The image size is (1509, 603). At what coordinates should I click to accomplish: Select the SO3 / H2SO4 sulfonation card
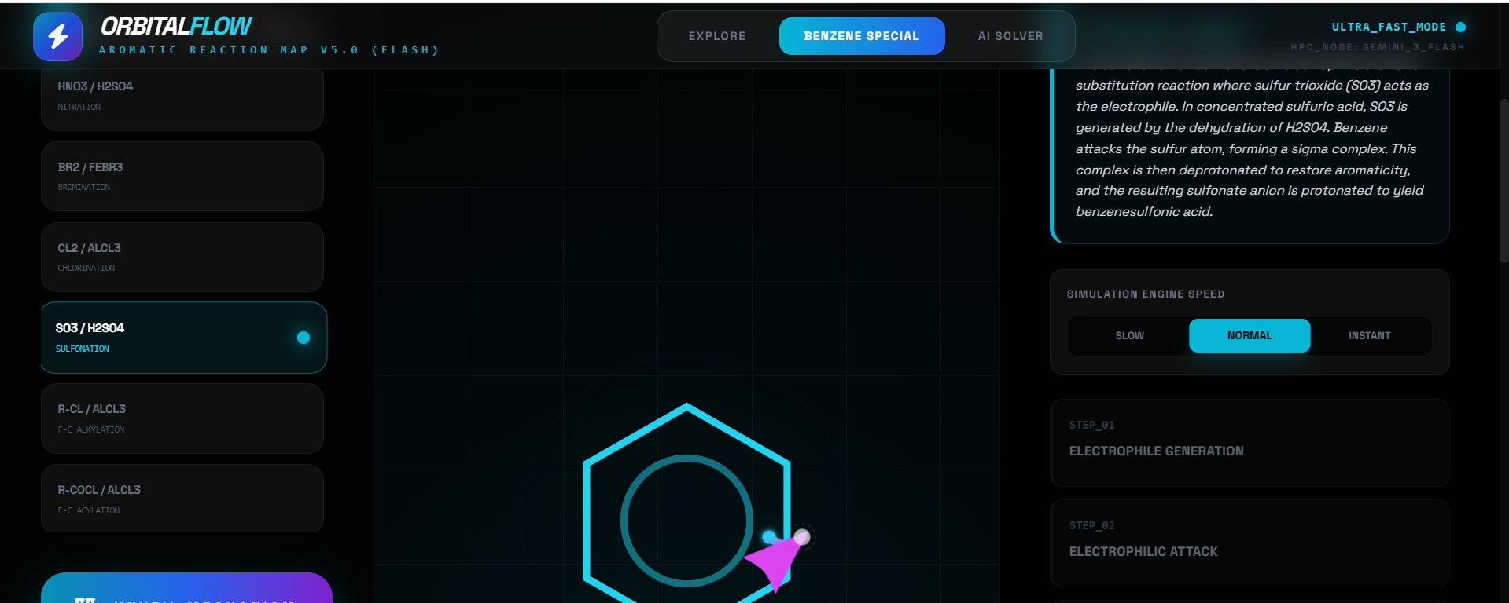[x=184, y=338]
